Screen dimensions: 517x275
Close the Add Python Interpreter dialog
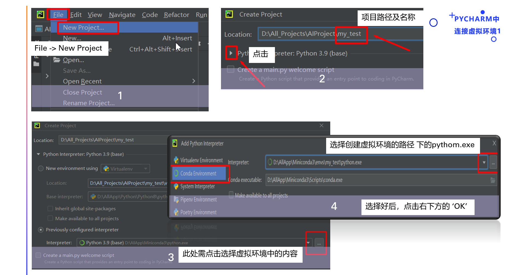pos(494,143)
